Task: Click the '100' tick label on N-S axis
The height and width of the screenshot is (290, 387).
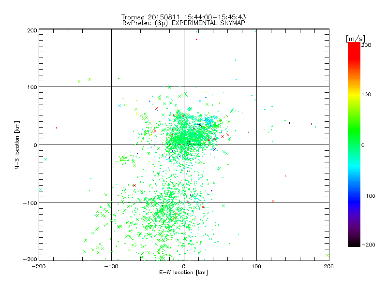Action: [x=32, y=87]
